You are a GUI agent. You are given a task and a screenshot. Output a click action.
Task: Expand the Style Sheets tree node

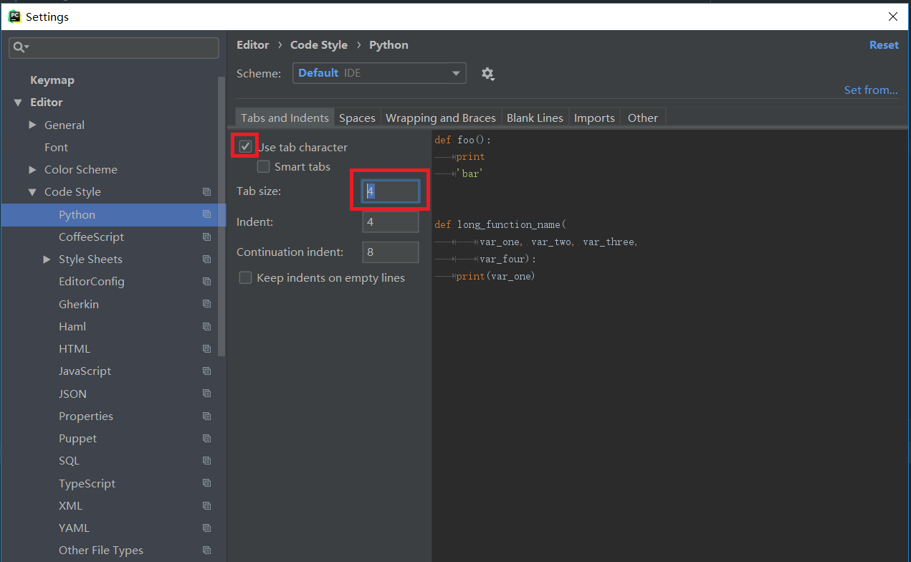click(x=47, y=259)
